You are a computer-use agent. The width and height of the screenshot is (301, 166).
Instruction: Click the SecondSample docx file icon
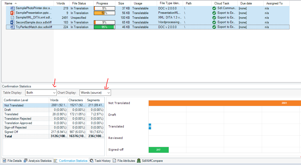[12, 22]
